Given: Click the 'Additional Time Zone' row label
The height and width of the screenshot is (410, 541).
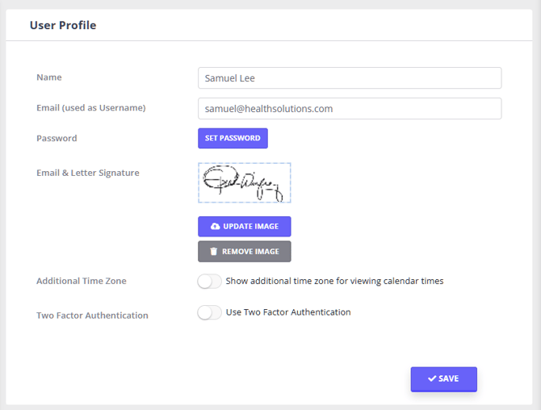Looking at the screenshot, I should click(x=81, y=281).
